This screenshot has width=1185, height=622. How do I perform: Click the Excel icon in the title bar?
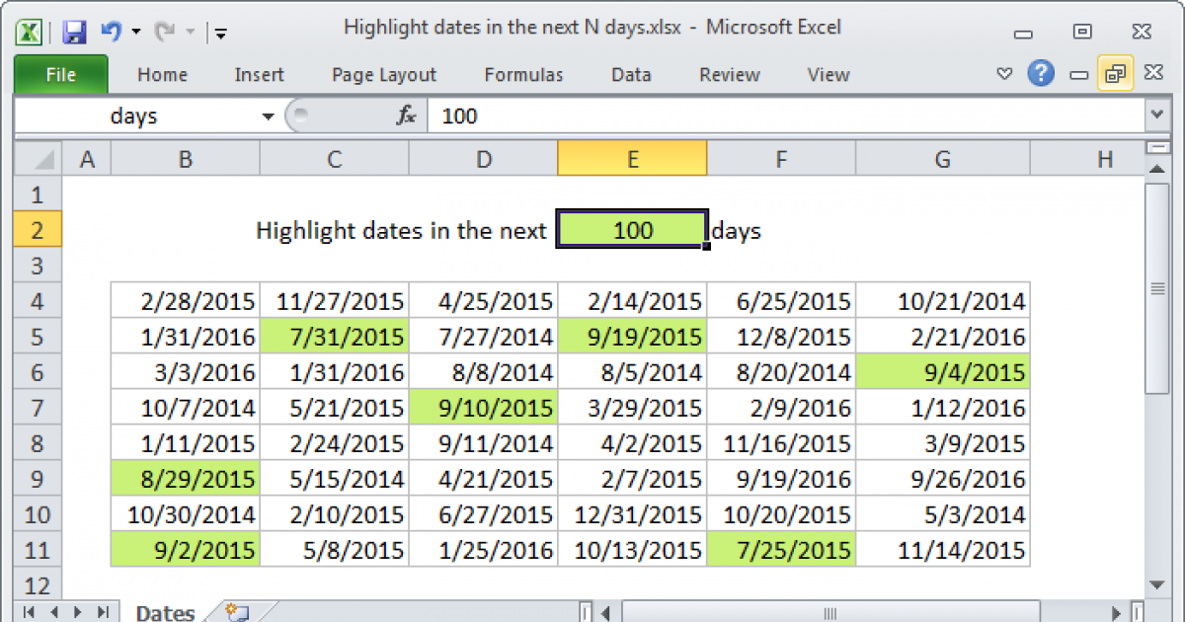tap(29, 30)
